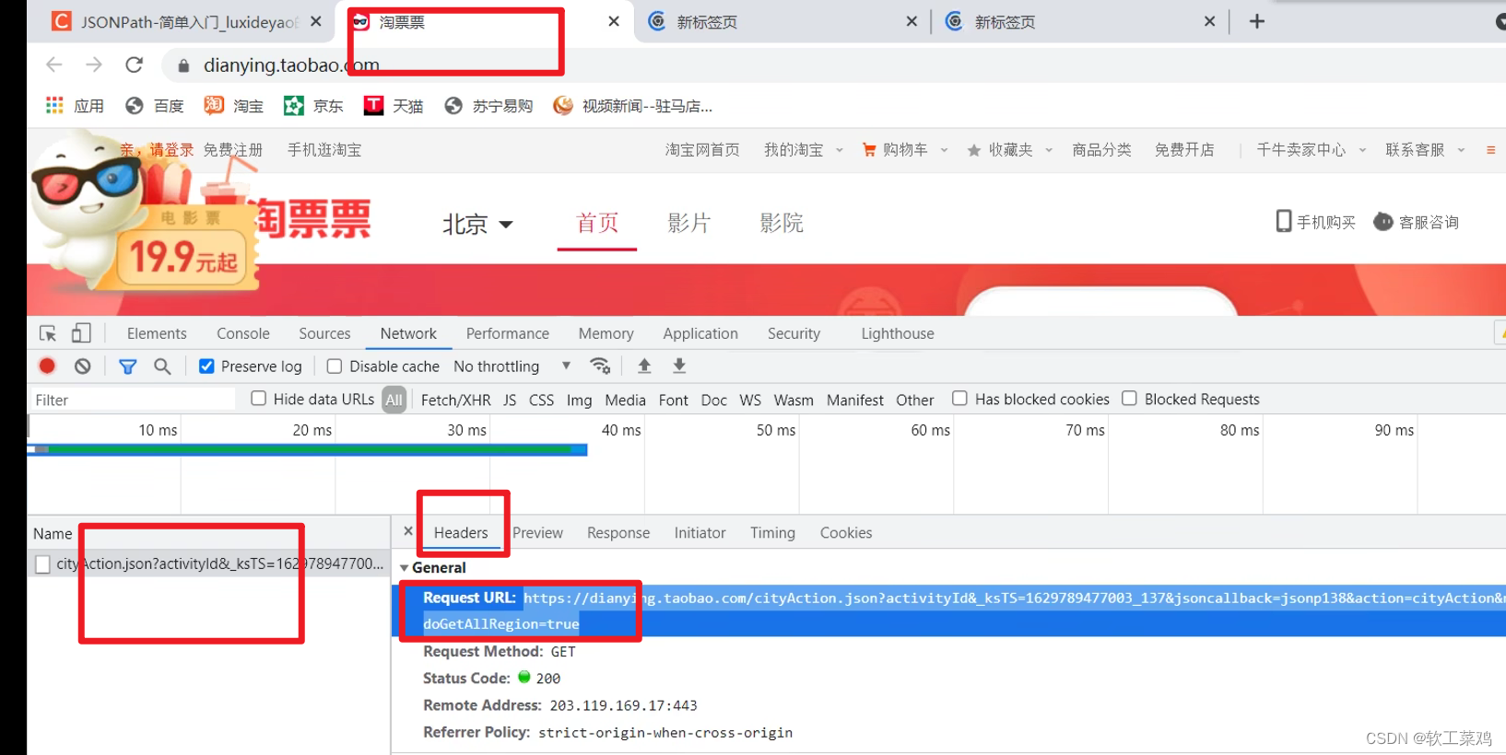This screenshot has height=755, width=1506.
Task: Open network conditions wifi icon
Action: [600, 366]
